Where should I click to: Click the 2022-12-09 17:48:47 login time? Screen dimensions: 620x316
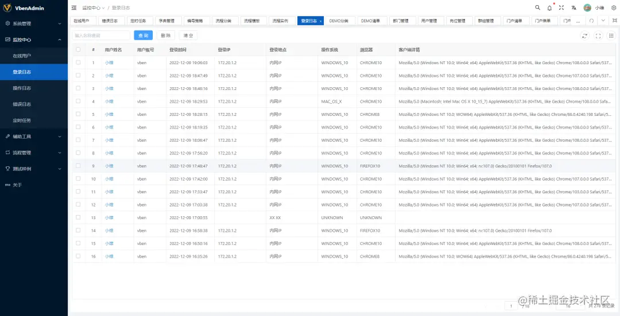(x=189, y=166)
